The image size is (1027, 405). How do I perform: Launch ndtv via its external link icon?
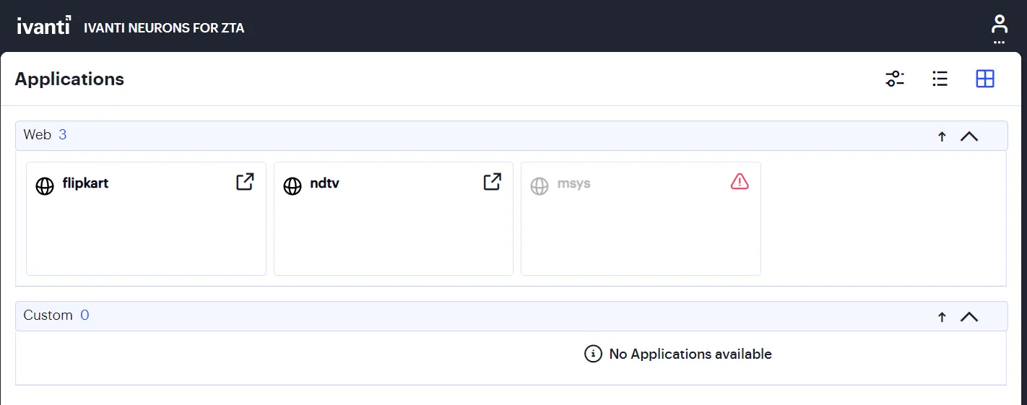pyautogui.click(x=493, y=182)
